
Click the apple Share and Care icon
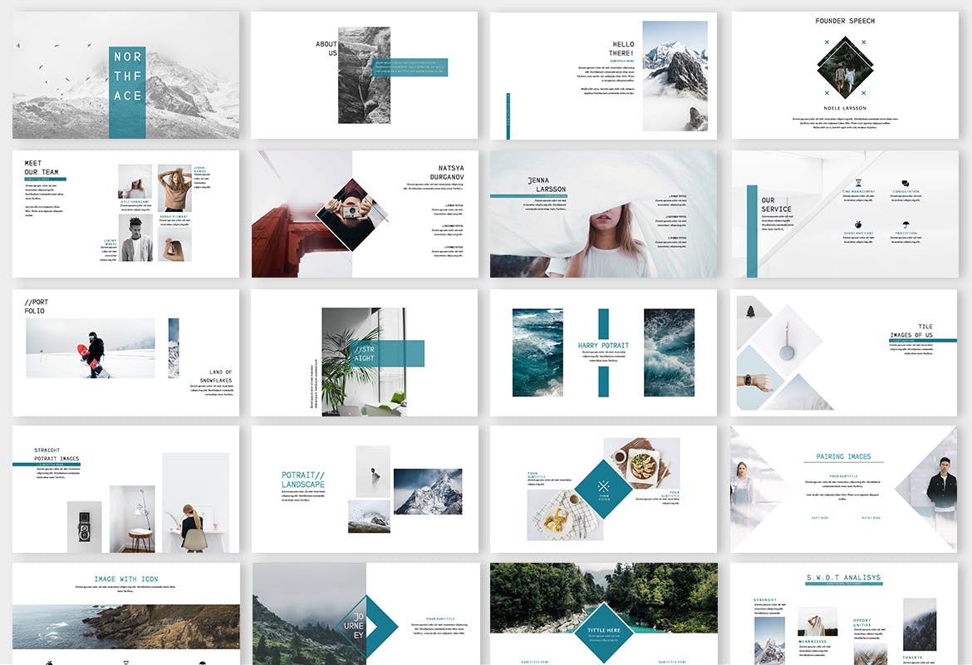[x=858, y=224]
